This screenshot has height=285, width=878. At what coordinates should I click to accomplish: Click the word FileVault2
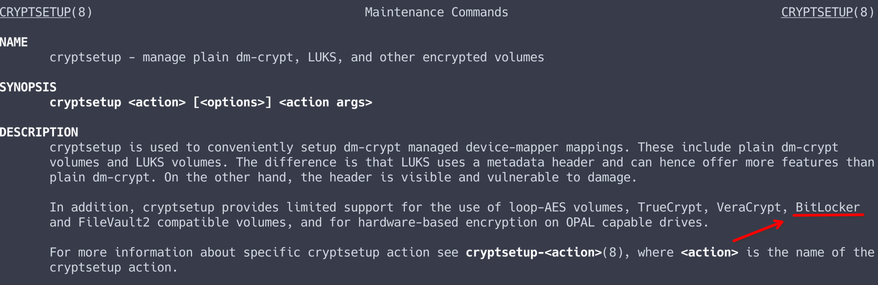pos(114,223)
